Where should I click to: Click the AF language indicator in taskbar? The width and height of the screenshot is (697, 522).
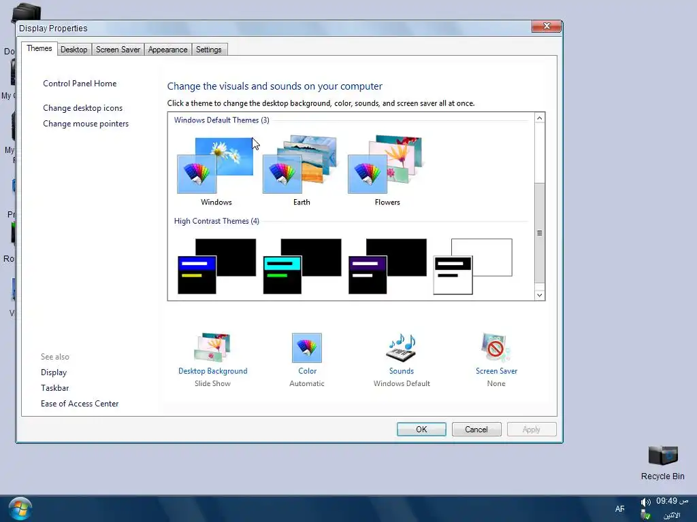point(619,509)
